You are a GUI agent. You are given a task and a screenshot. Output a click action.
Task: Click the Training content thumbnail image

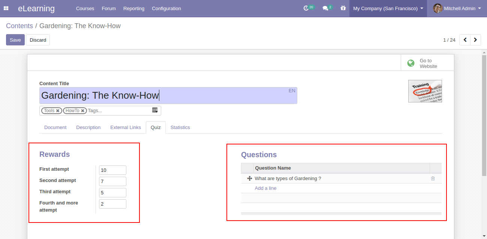pyautogui.click(x=425, y=91)
